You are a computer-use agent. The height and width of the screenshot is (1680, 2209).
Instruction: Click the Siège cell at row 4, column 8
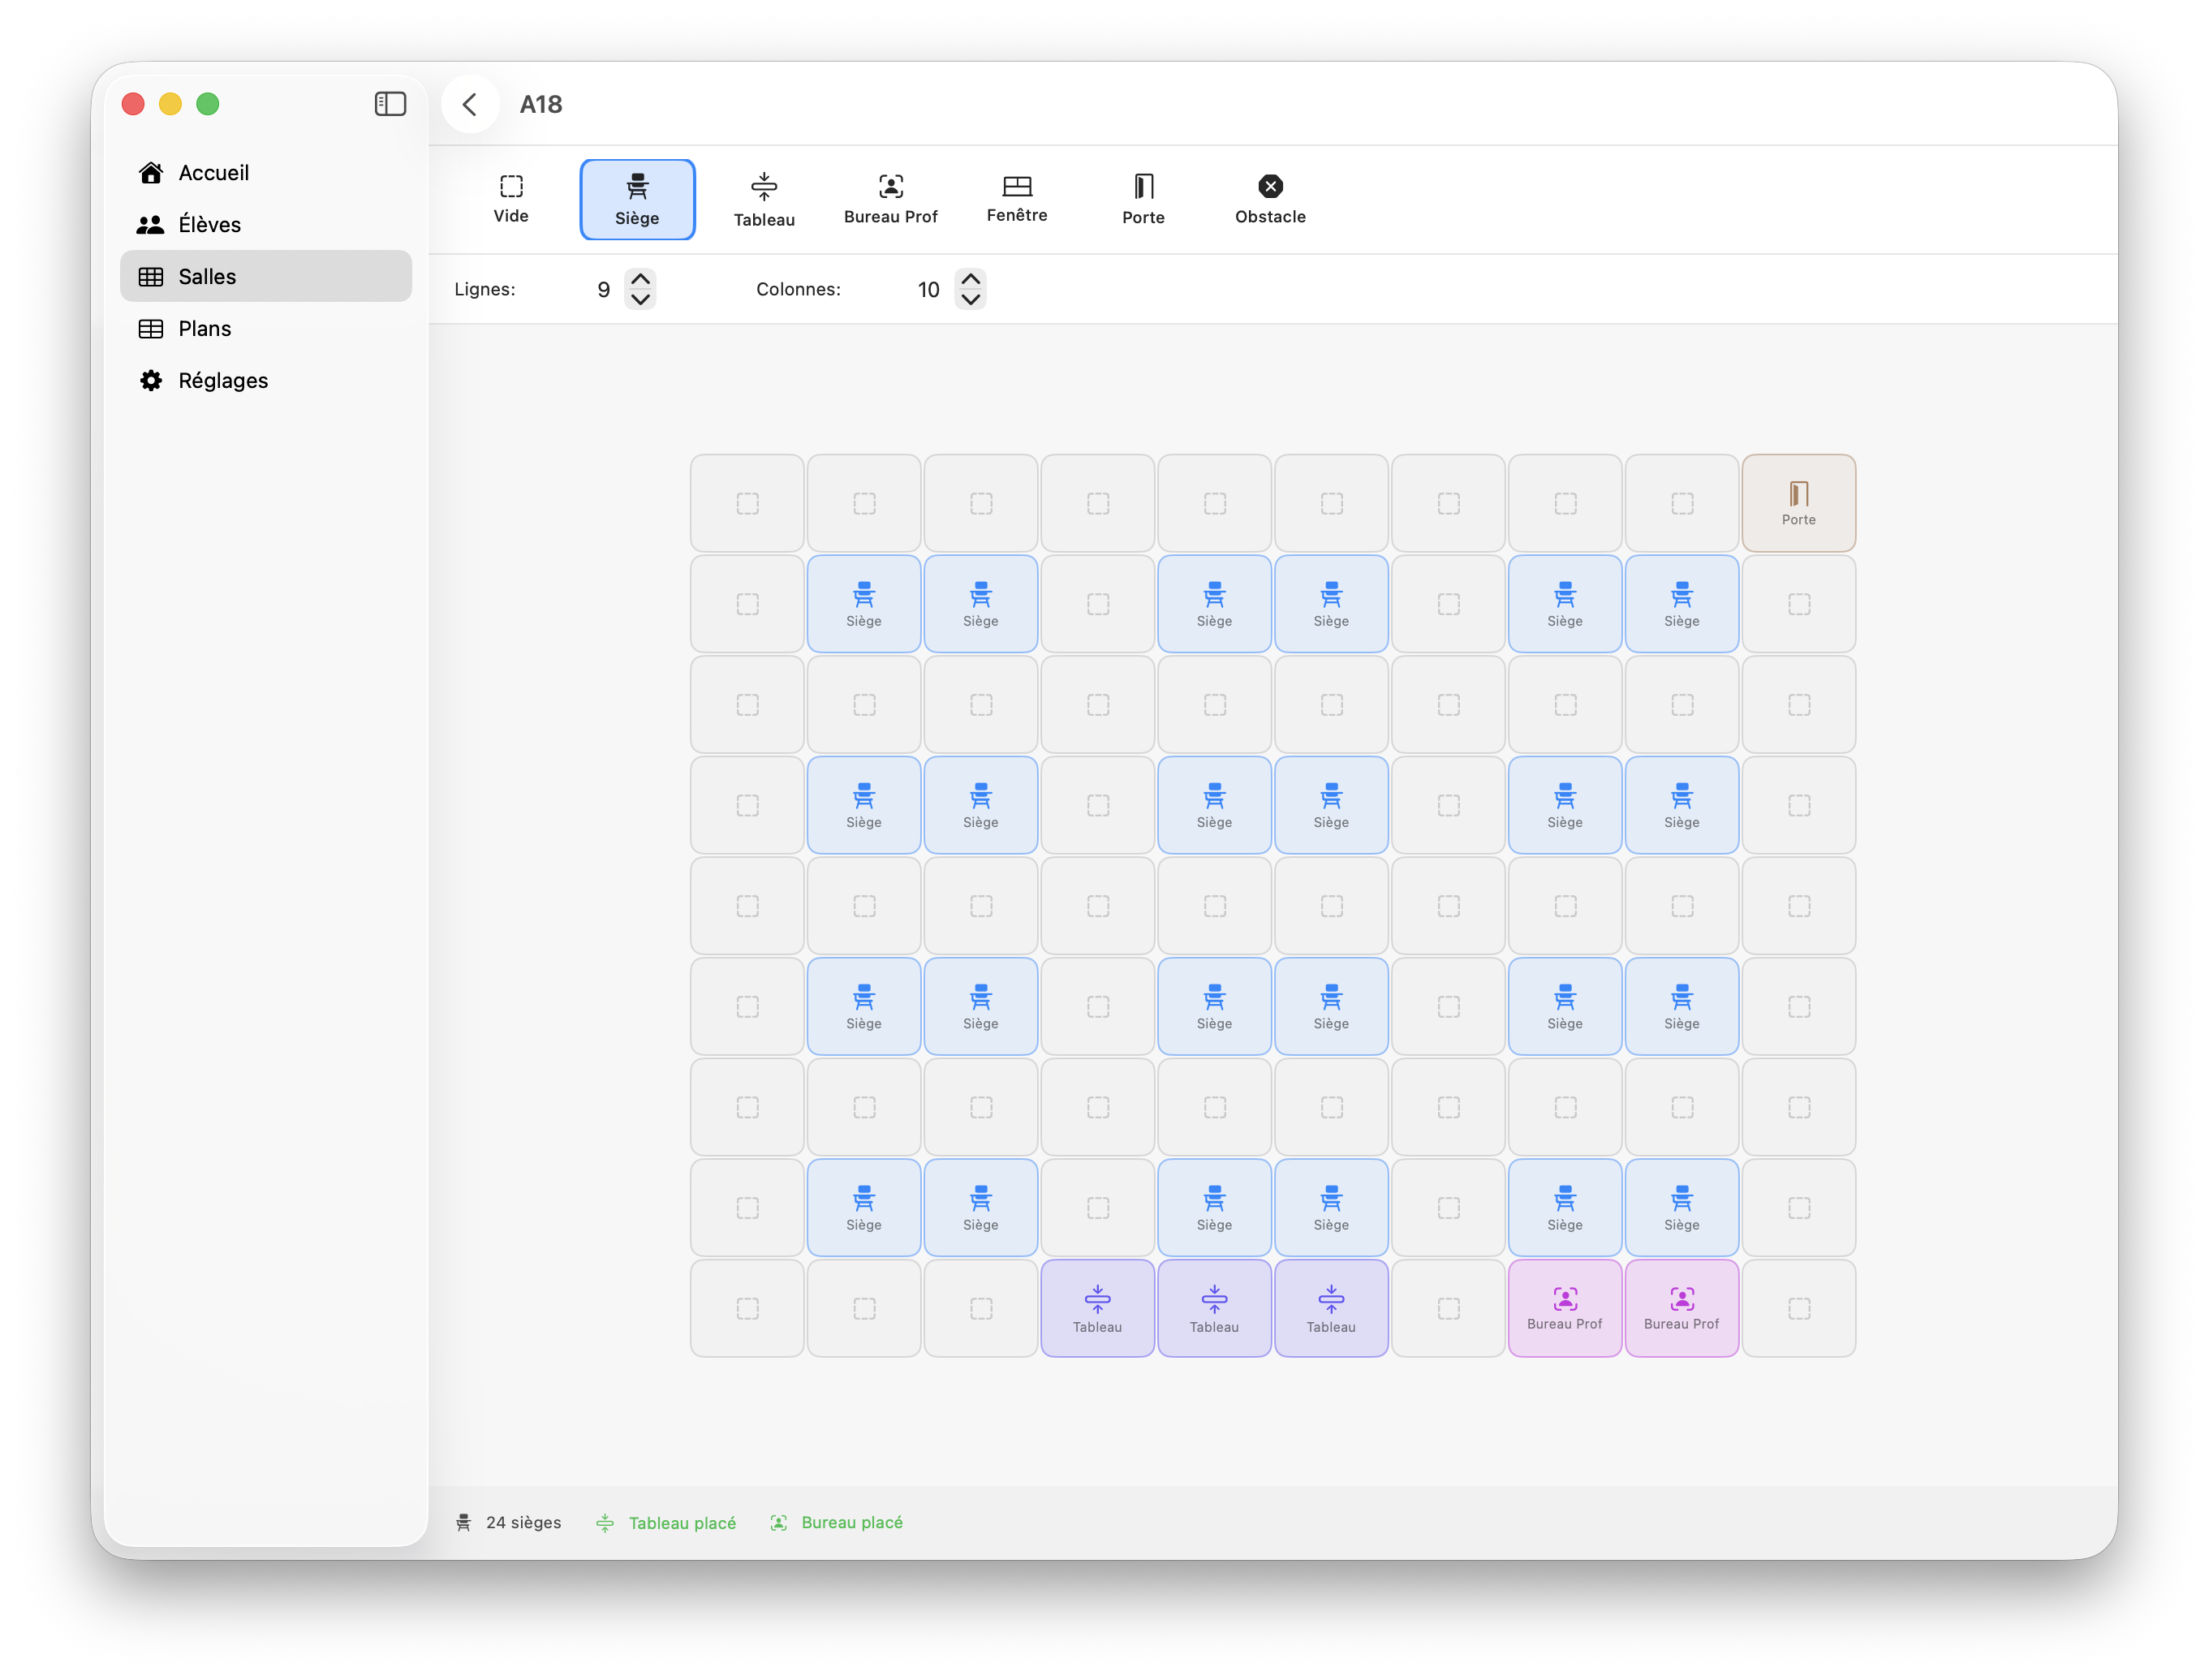[x=1565, y=805]
